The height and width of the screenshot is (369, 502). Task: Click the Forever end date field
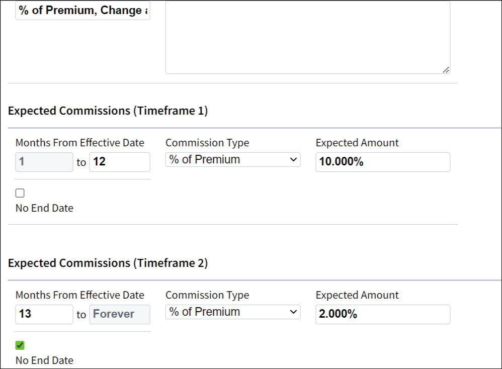click(119, 314)
